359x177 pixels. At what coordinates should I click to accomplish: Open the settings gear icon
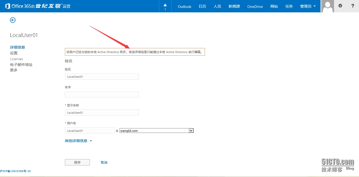click(340, 6)
